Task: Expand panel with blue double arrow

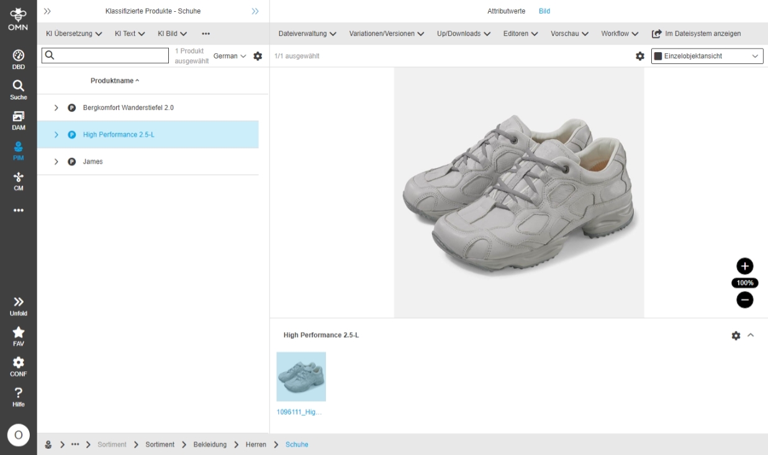Action: click(x=255, y=11)
